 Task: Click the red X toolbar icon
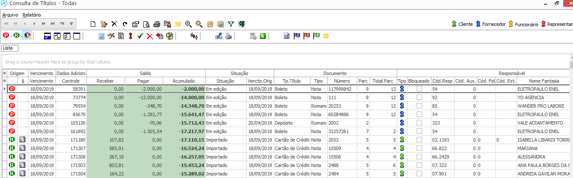tap(150, 36)
